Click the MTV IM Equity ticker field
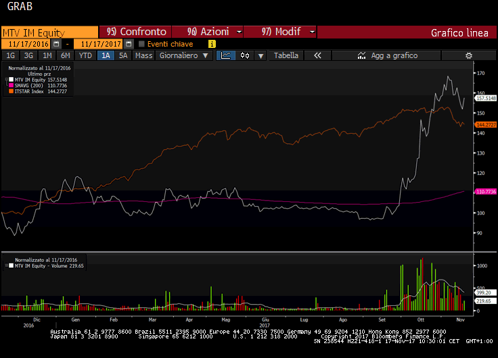 coord(49,32)
